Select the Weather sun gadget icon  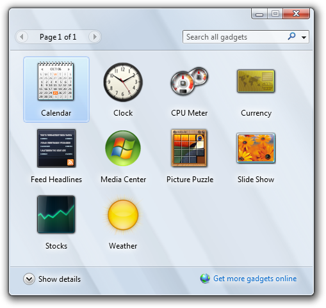(x=123, y=215)
